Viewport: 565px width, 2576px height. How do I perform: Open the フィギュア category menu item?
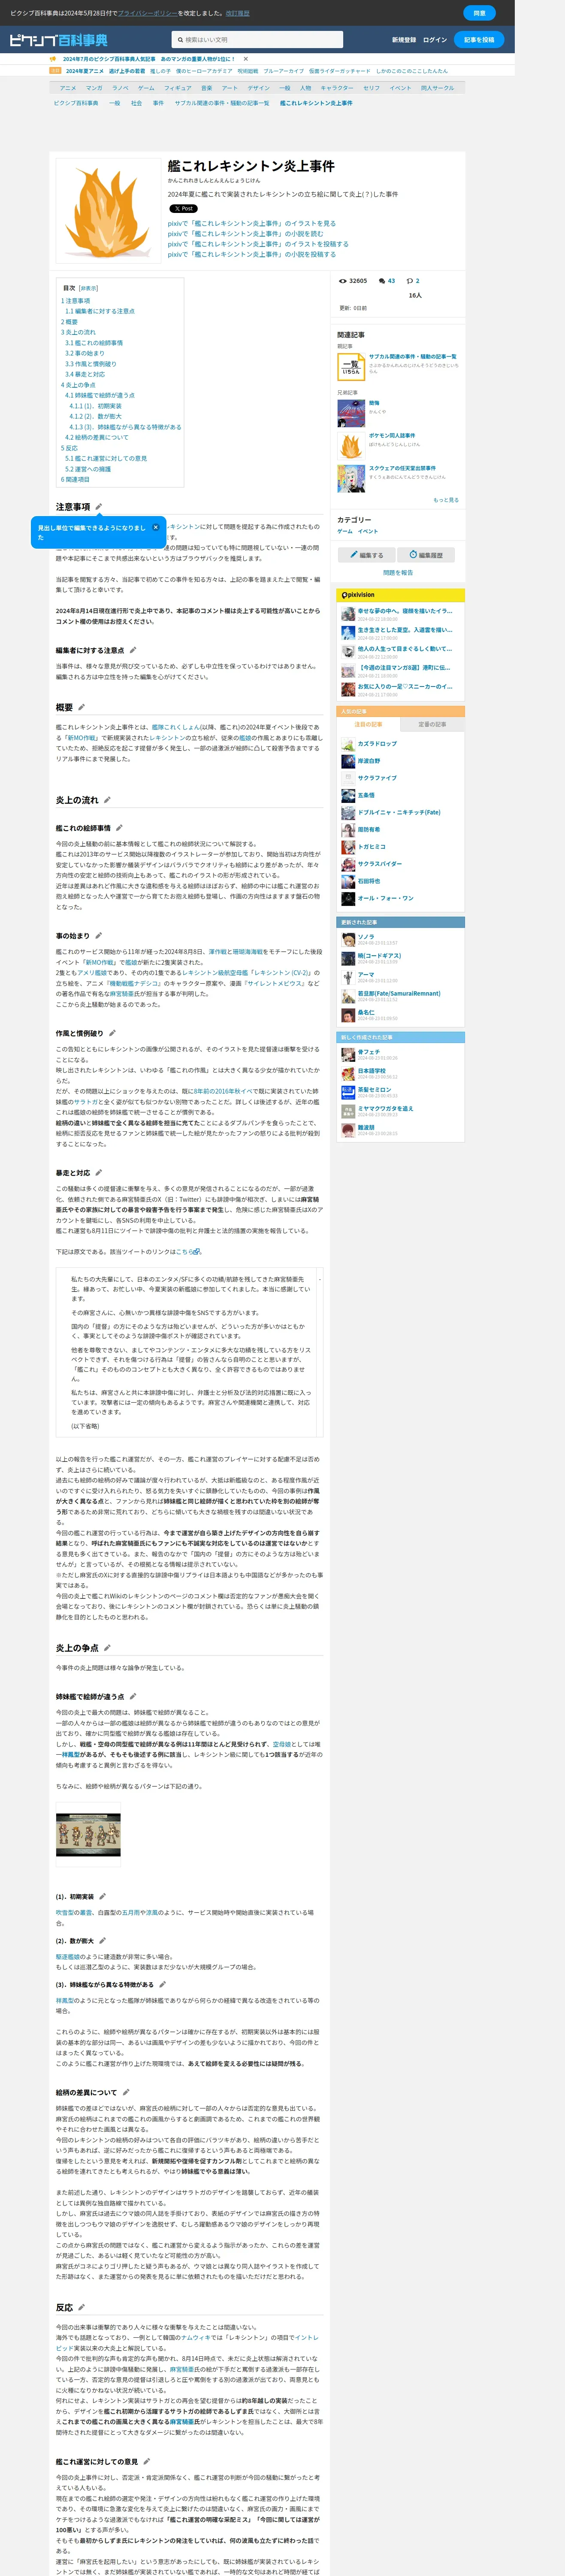[x=178, y=88]
